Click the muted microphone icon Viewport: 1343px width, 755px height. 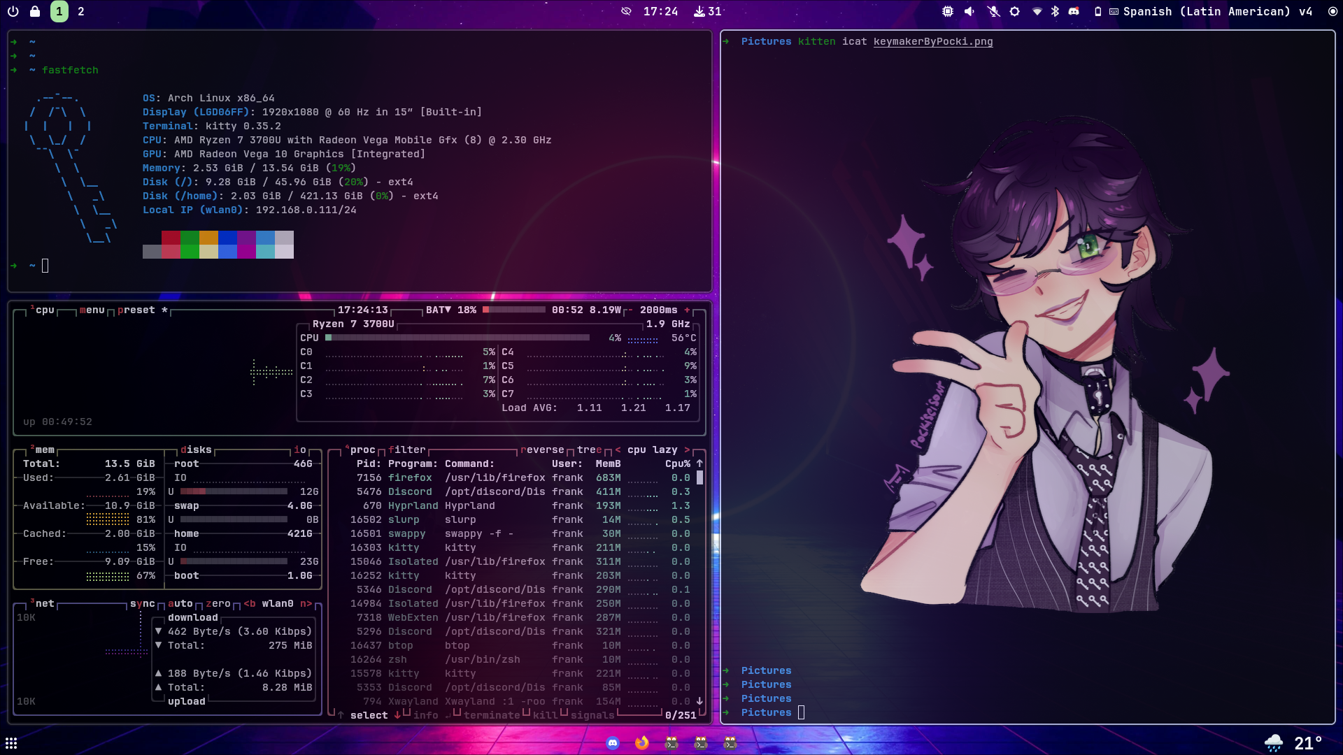[x=993, y=11]
